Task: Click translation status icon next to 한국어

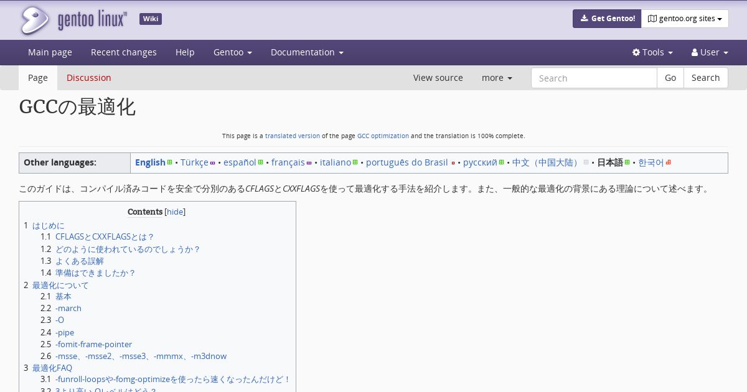Action: [x=669, y=162]
